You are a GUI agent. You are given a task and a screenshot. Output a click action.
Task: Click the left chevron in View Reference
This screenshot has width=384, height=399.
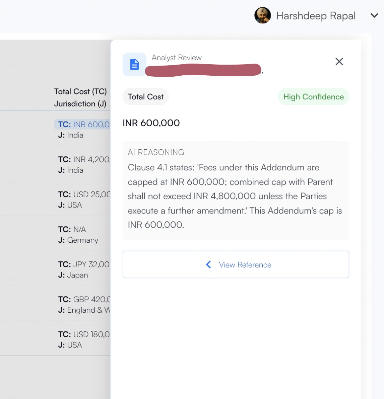click(x=208, y=264)
